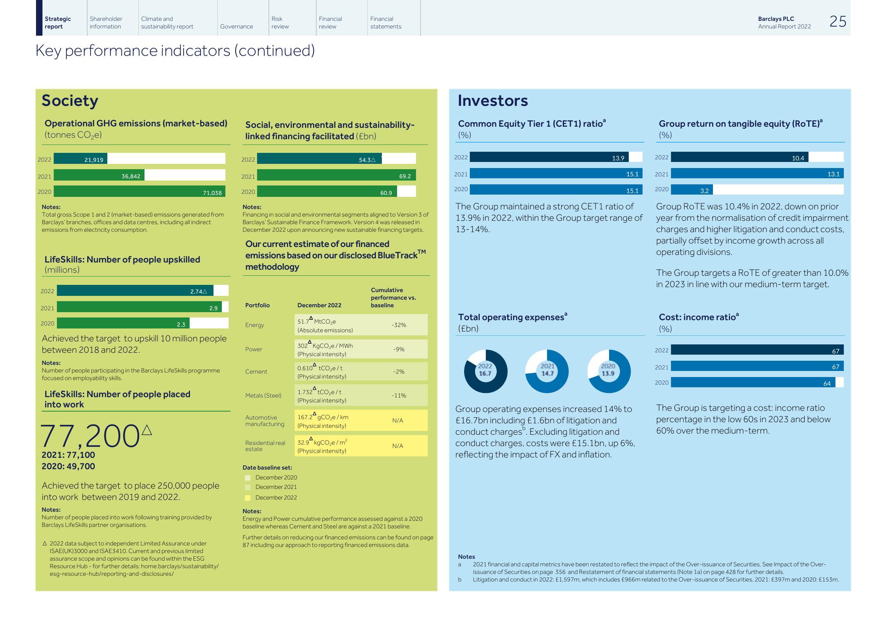Click the Automotive manufacturing N/A cell

pyautogui.click(x=399, y=420)
